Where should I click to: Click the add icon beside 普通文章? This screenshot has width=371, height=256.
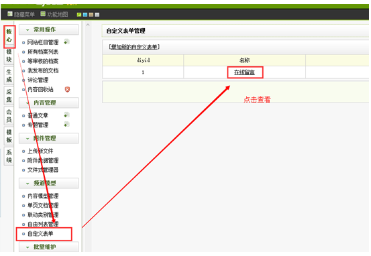point(66,115)
